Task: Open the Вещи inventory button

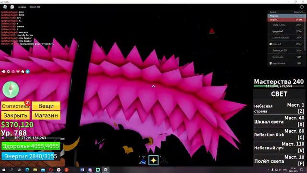Action: coord(46,106)
